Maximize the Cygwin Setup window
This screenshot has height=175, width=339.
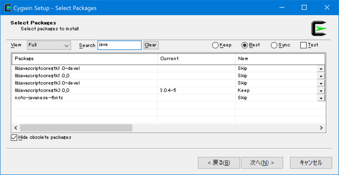(x=304, y=8)
